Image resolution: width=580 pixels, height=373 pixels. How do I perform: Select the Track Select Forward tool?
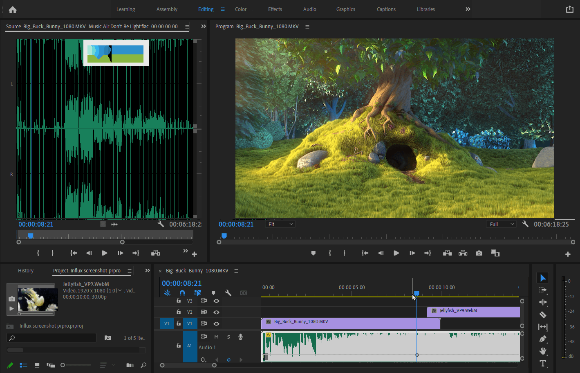point(543,290)
